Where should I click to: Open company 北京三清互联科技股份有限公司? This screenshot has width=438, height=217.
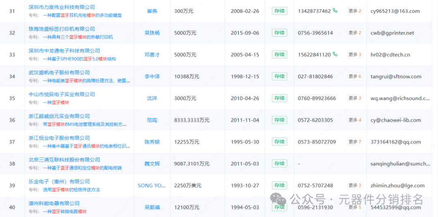pos(64,160)
